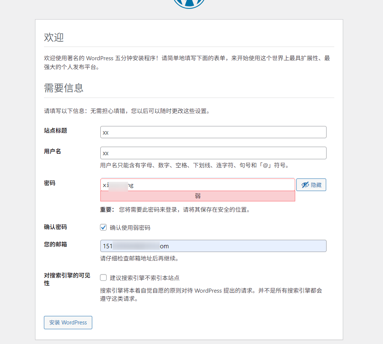383x344 pixels.
Task: Click the 密码 password input field
Action: point(198,185)
